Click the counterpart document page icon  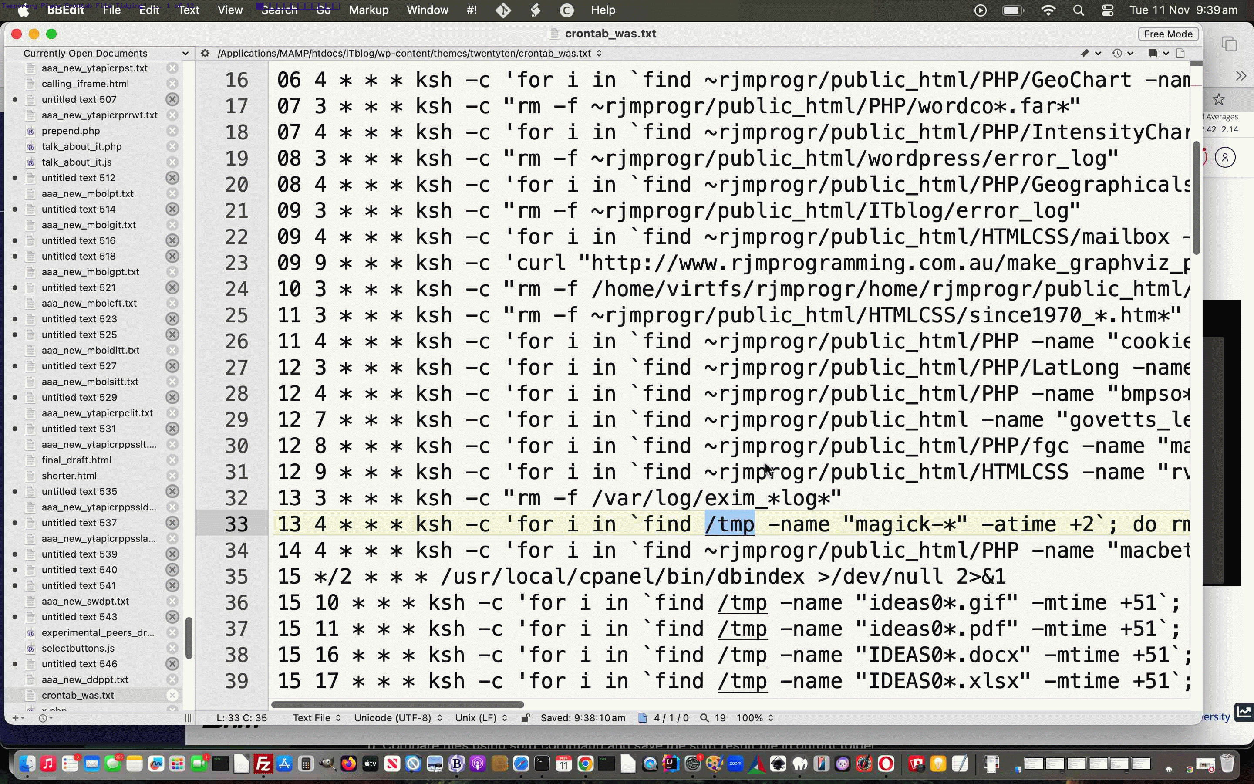pos(1180,54)
